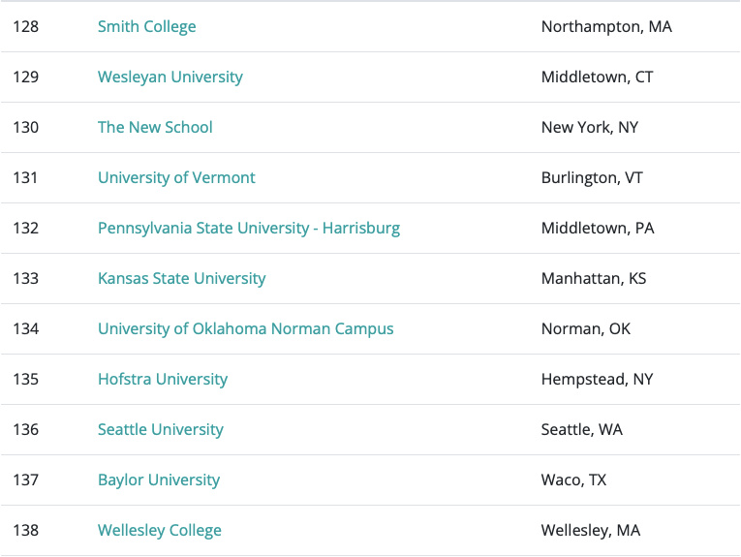Click the Northampton, MA location cell
The height and width of the screenshot is (557, 741).
coord(606,27)
